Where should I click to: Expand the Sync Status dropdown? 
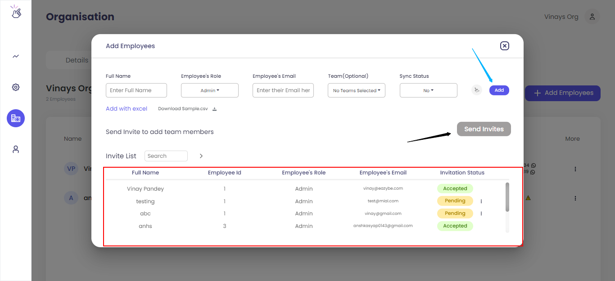428,90
